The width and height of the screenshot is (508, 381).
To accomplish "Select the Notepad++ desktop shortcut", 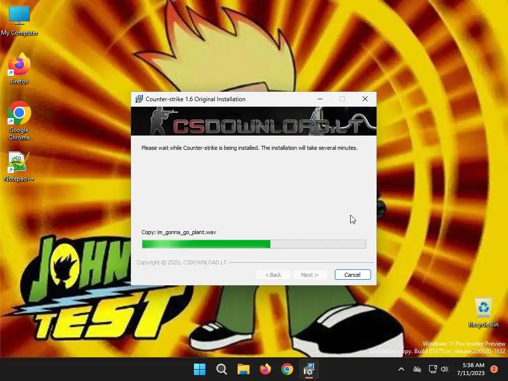I will [19, 167].
